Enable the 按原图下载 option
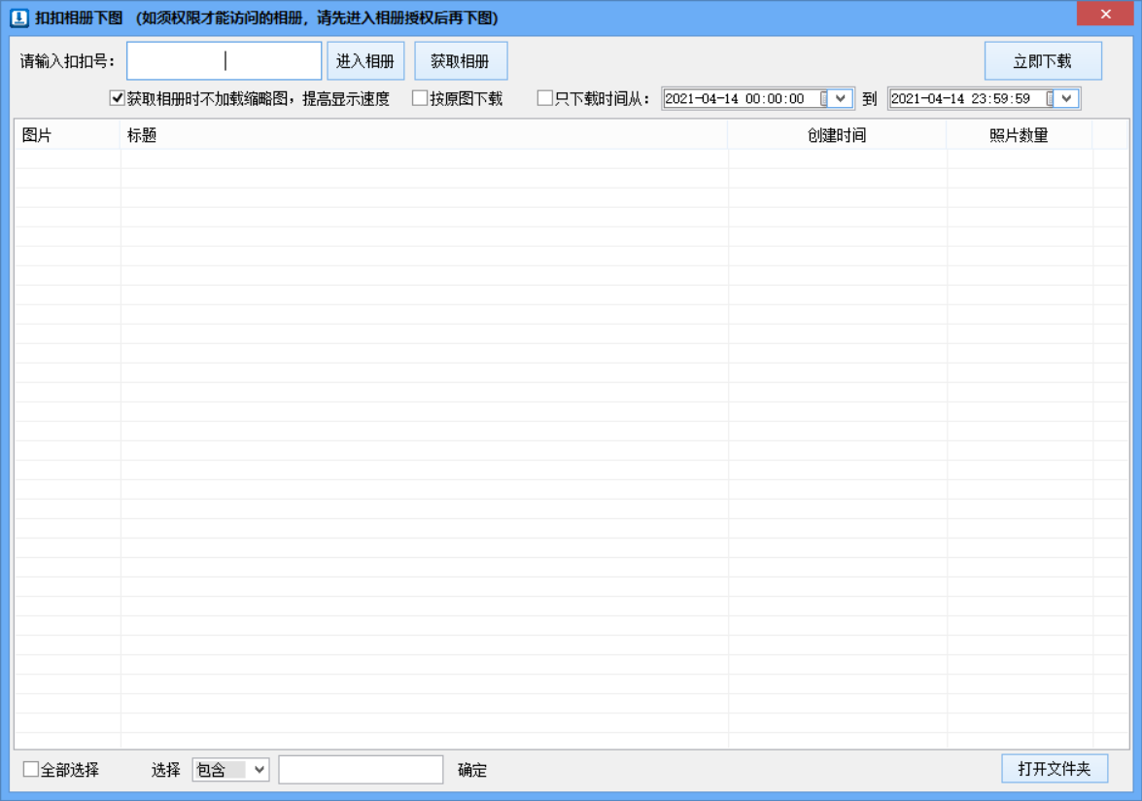The height and width of the screenshot is (801, 1142). [x=420, y=98]
